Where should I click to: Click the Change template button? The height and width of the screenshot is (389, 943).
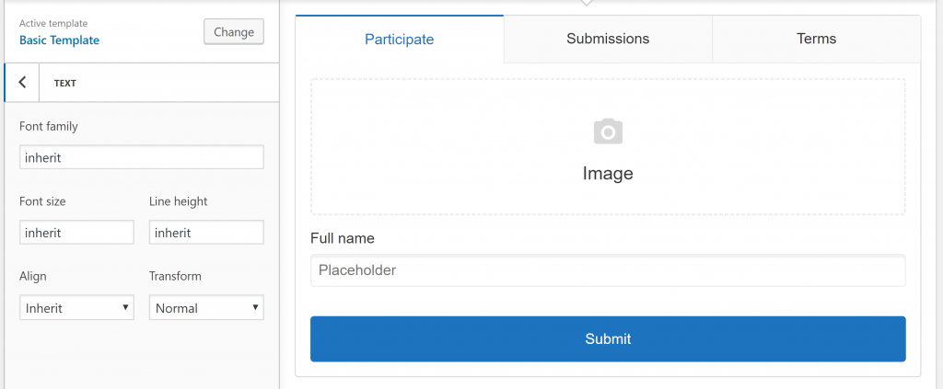point(234,32)
